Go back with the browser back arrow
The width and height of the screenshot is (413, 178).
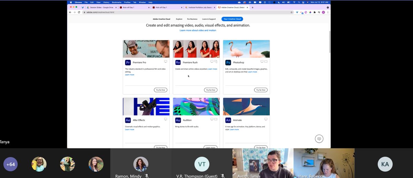70,12
